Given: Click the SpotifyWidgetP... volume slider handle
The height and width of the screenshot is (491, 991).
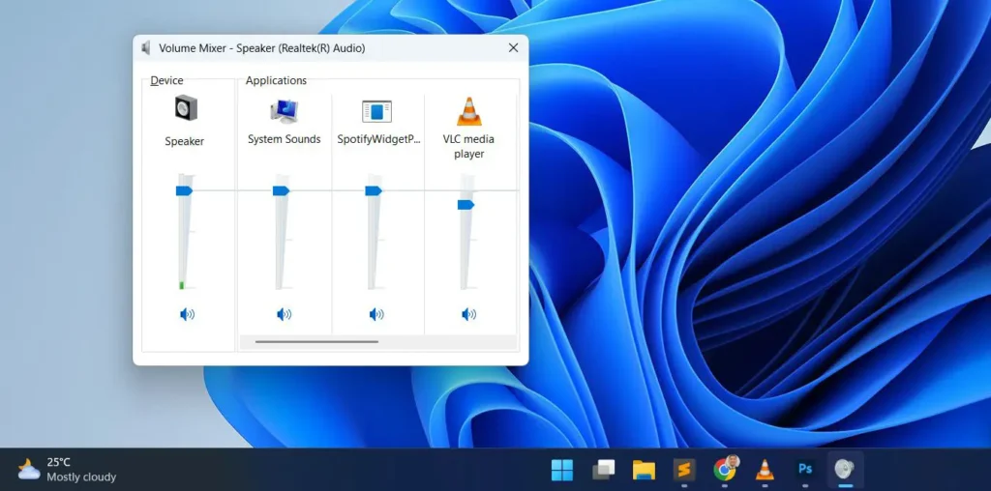Looking at the screenshot, I should click(x=374, y=190).
